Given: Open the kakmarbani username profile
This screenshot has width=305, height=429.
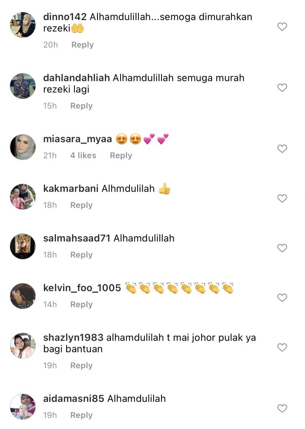Looking at the screenshot, I should 71,189.
